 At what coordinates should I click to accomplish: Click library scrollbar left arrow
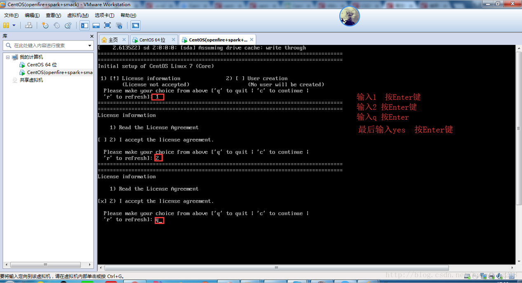pyautogui.click(x=6, y=264)
